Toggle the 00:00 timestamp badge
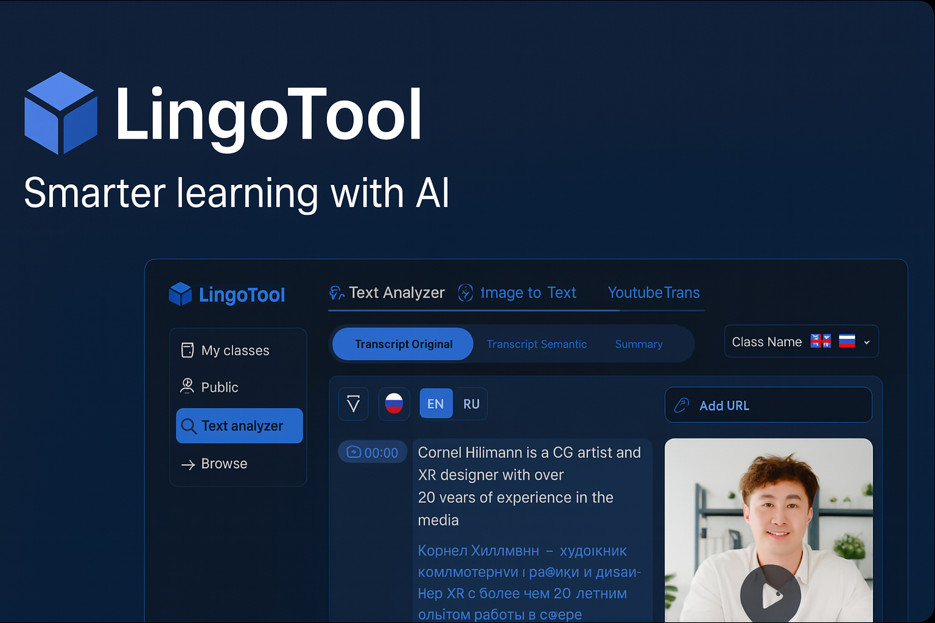This screenshot has width=935, height=623. (x=372, y=451)
